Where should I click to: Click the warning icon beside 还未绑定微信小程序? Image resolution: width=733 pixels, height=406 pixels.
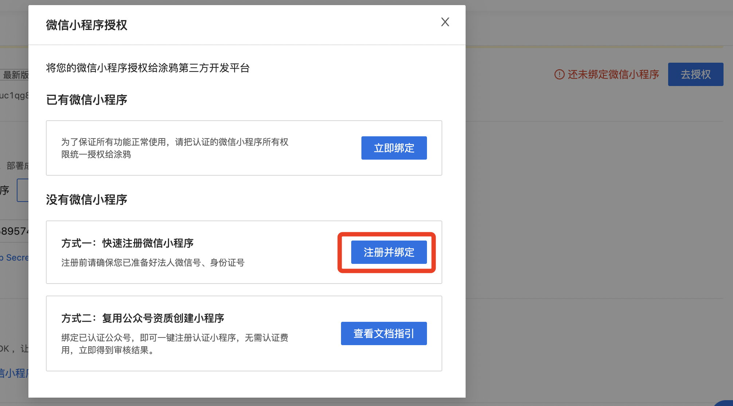tap(559, 74)
